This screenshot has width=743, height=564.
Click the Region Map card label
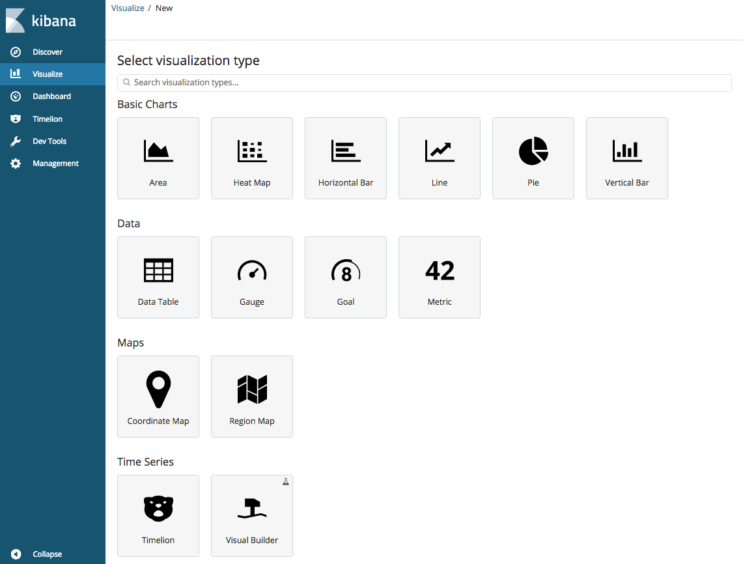(252, 421)
